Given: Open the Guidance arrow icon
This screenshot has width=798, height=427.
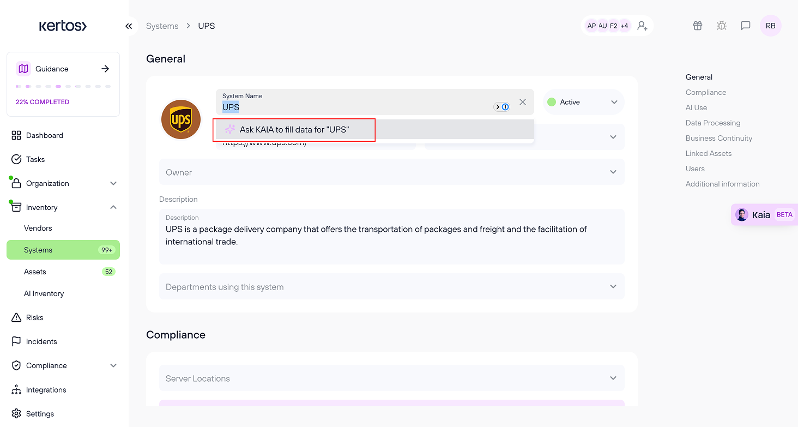Looking at the screenshot, I should coord(105,69).
